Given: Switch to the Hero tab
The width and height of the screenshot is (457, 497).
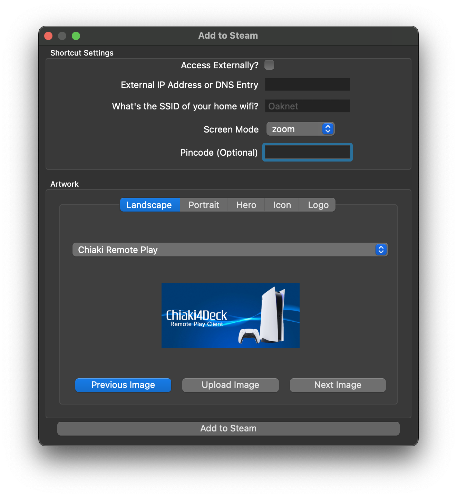Looking at the screenshot, I should tap(246, 205).
